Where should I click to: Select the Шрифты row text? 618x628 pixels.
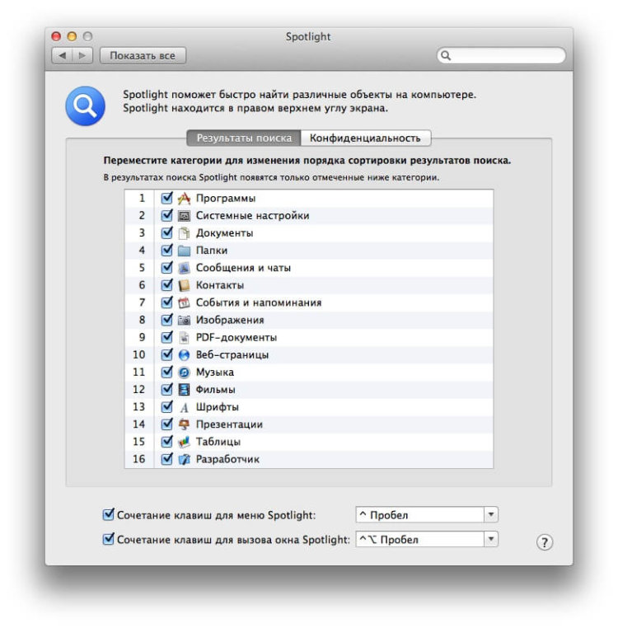pos(218,407)
